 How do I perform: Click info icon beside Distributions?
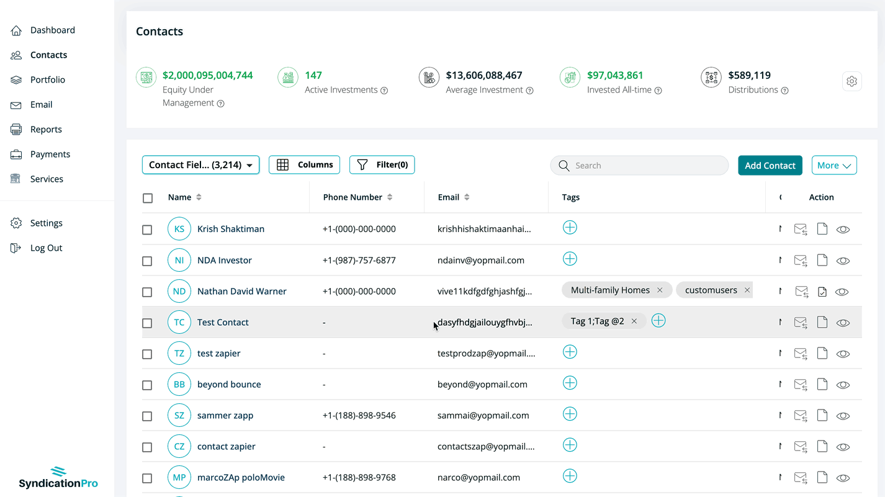point(784,91)
